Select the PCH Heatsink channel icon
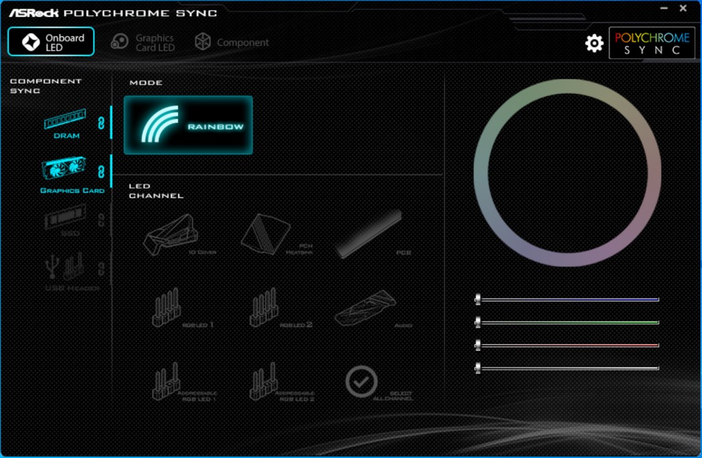 click(265, 234)
